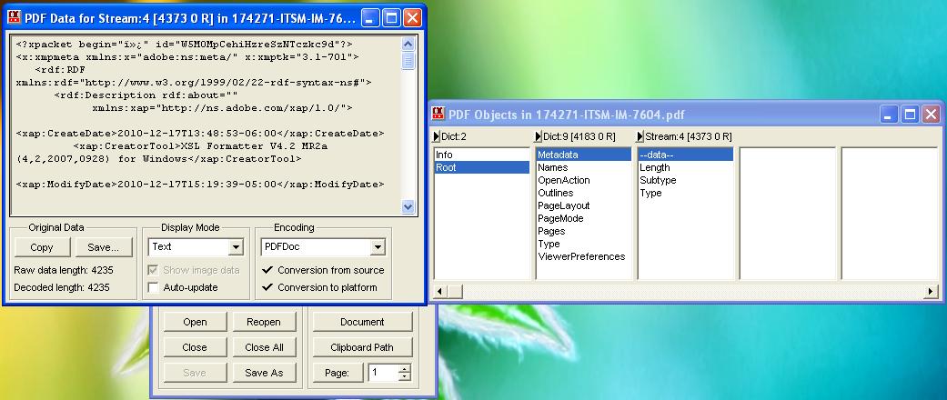Select Outlines entry
This screenshot has height=400, width=947.
(x=583, y=193)
